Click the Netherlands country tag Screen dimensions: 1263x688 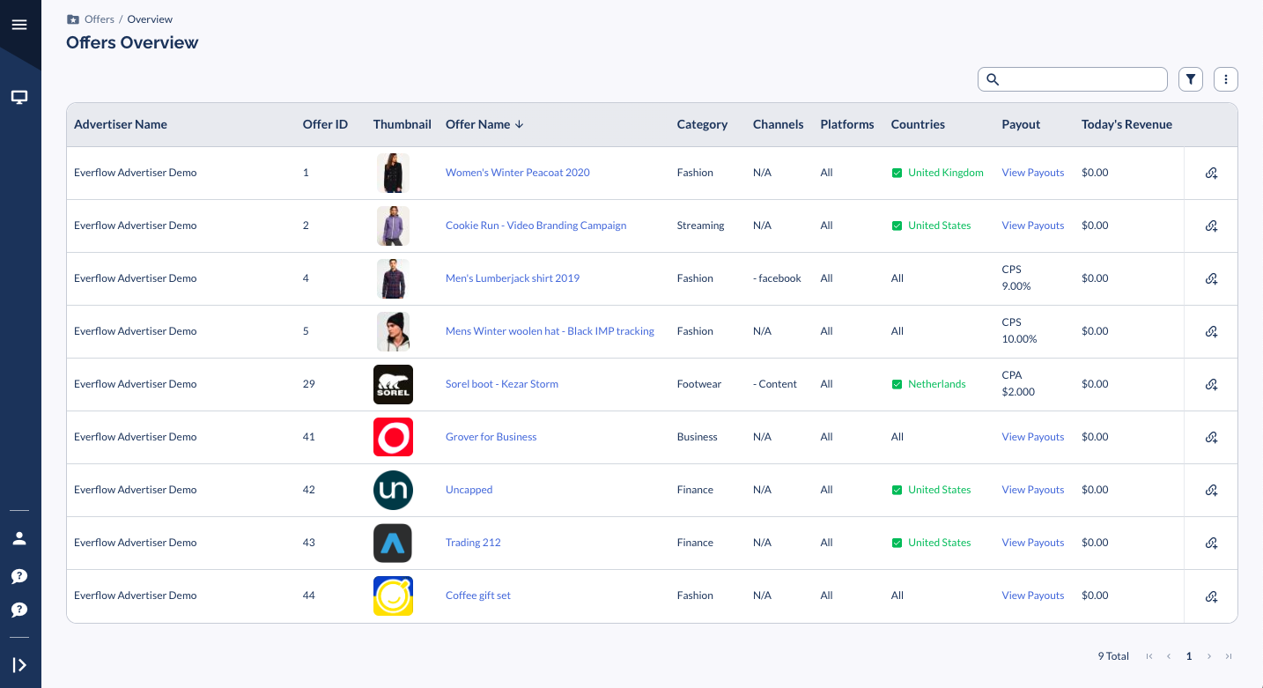click(928, 384)
